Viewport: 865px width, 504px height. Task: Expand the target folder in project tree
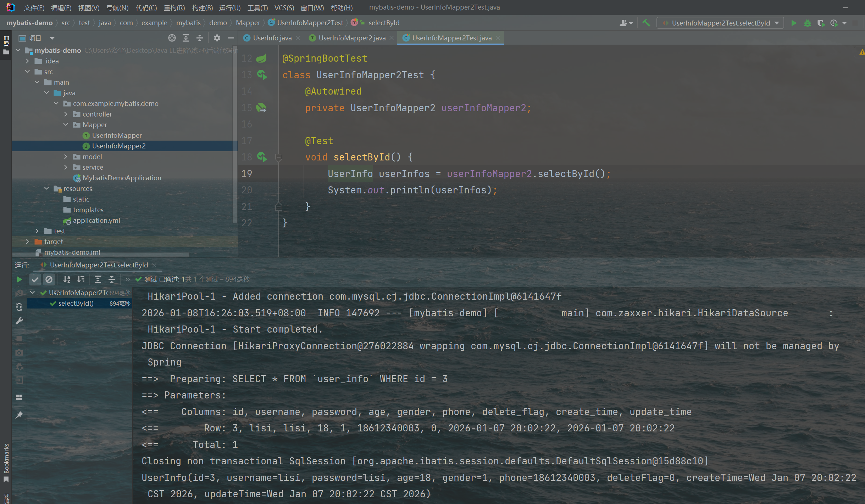tap(28, 242)
